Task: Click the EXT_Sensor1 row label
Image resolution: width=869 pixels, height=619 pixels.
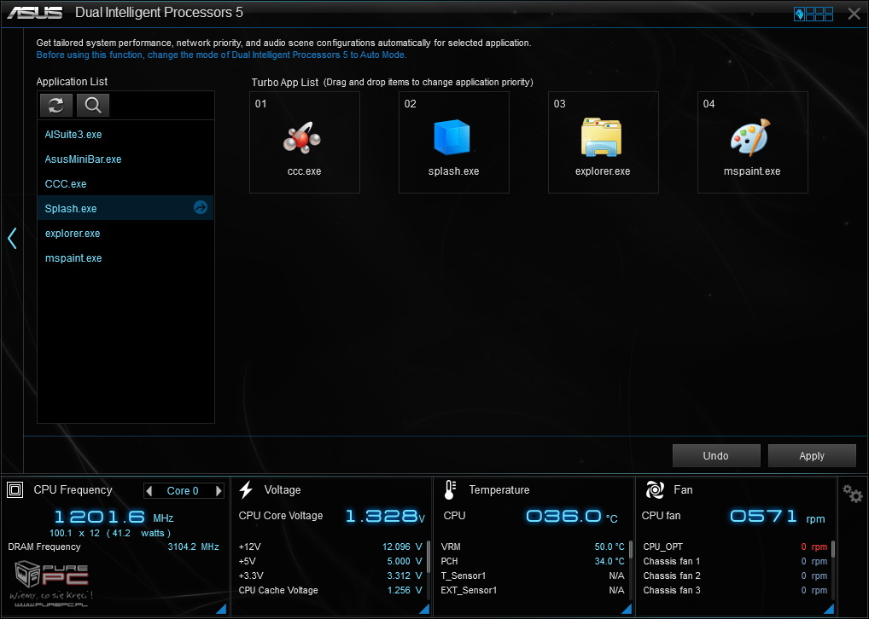Action: (469, 590)
